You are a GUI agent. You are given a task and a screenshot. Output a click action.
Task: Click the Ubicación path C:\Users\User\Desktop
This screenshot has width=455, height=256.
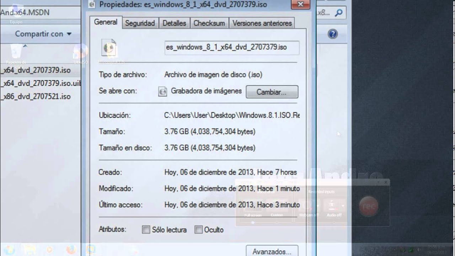[232, 116]
